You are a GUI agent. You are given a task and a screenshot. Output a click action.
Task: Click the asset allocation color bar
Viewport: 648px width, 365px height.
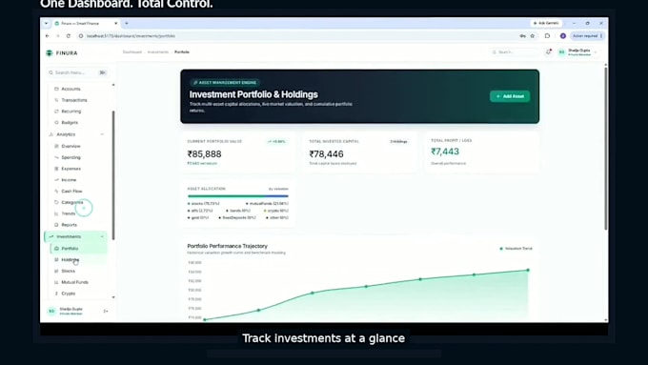point(238,196)
